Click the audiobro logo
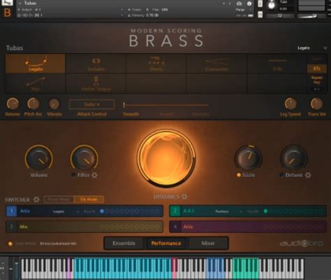Screen dimensions: 331x280 pos(301,244)
